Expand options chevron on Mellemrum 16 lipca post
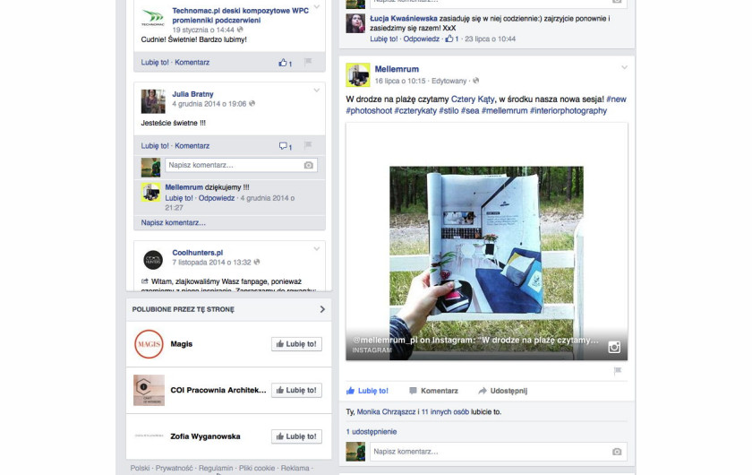 (x=625, y=68)
